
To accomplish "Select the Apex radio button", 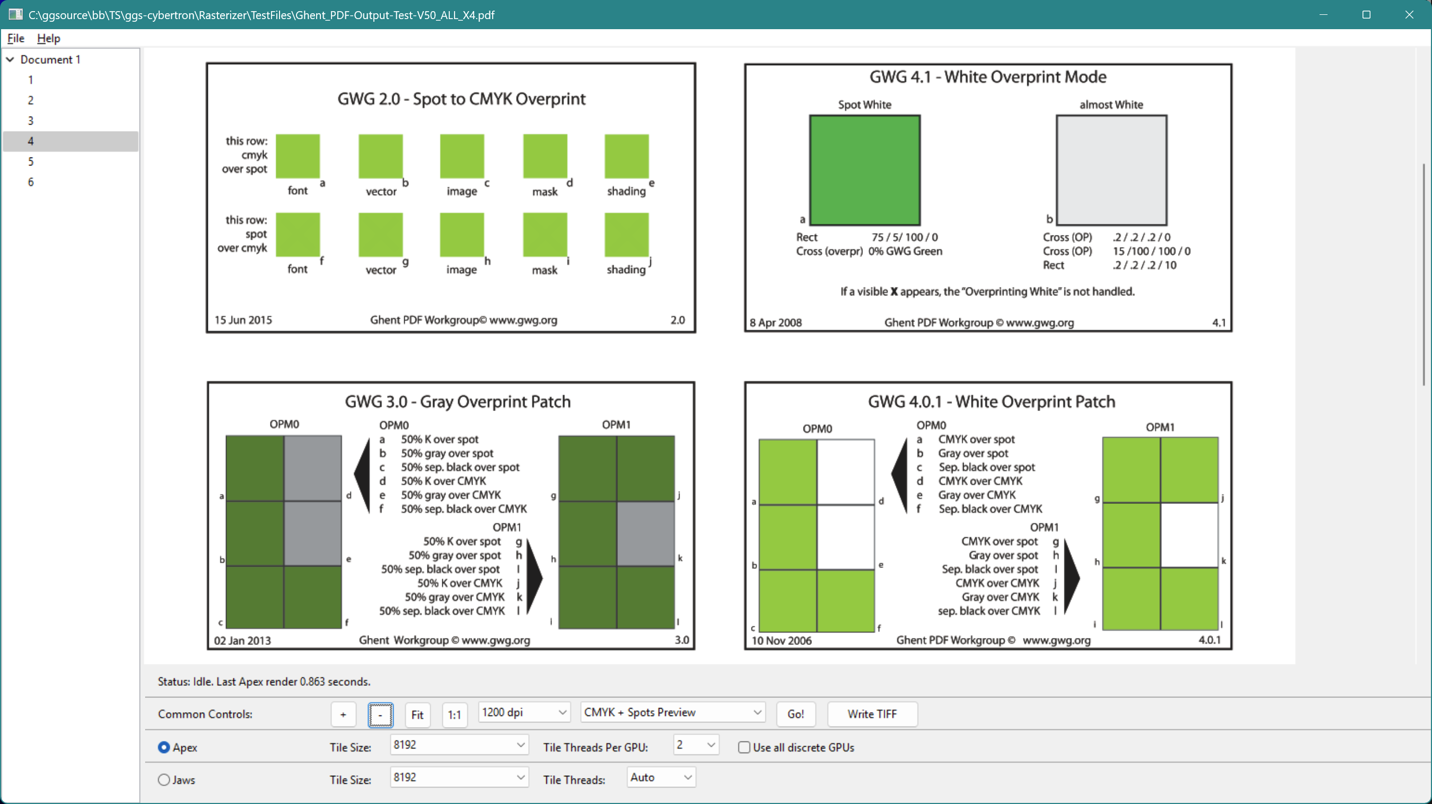I will coord(163,747).
